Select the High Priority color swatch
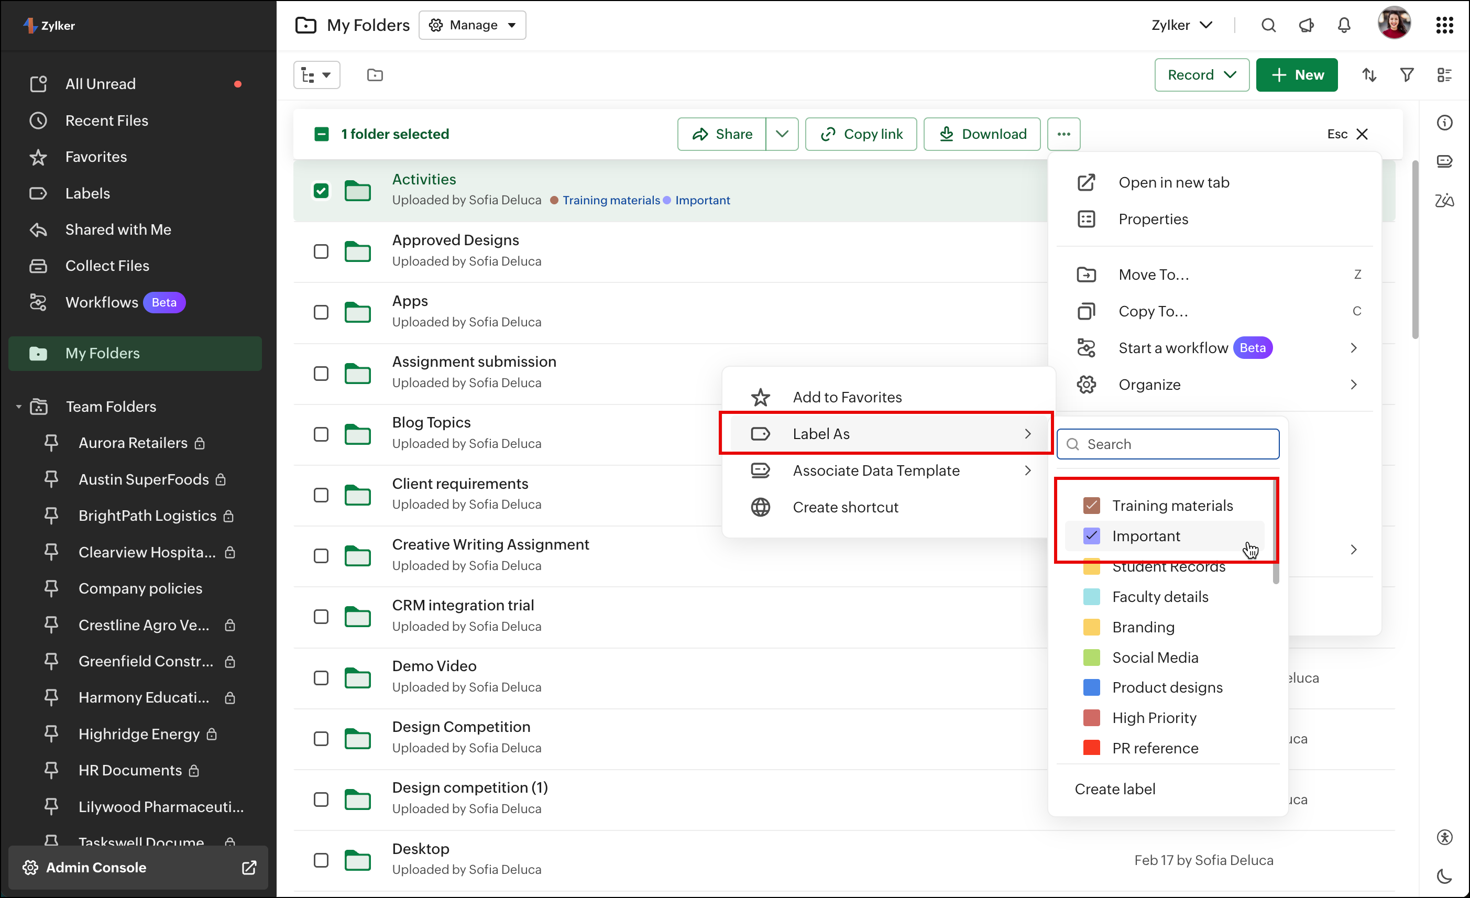 [1091, 718]
